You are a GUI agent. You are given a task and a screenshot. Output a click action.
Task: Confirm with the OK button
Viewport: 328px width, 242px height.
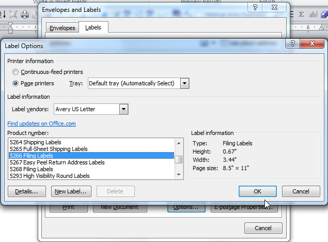click(258, 191)
